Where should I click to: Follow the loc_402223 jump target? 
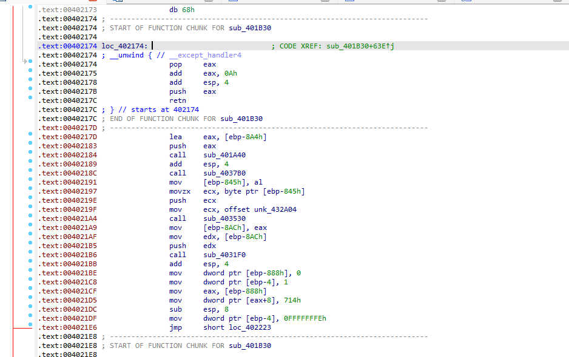[x=250, y=327]
